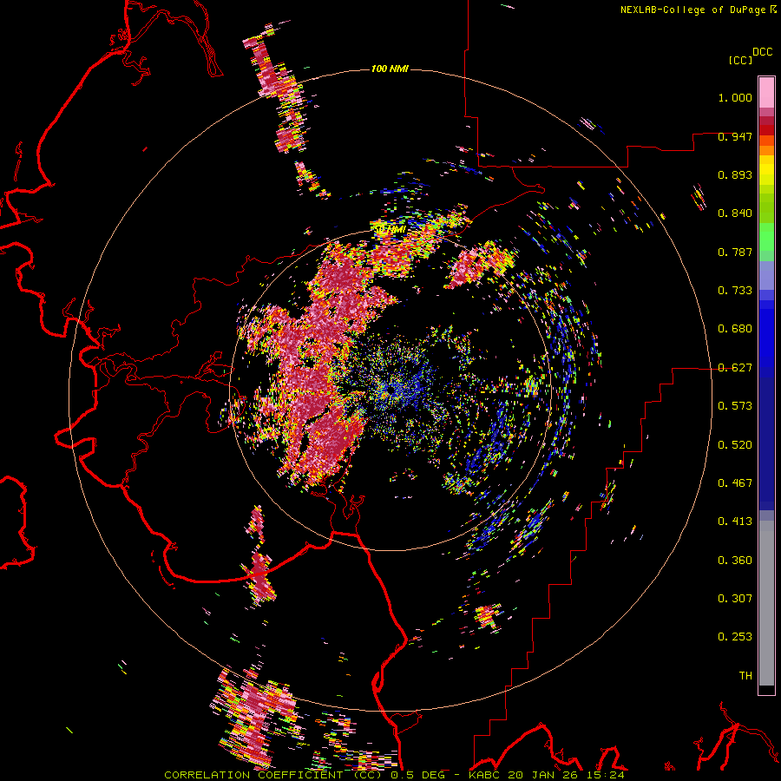The height and width of the screenshot is (781, 781).
Task: Select the 0.947 legend value
Action: click(735, 136)
